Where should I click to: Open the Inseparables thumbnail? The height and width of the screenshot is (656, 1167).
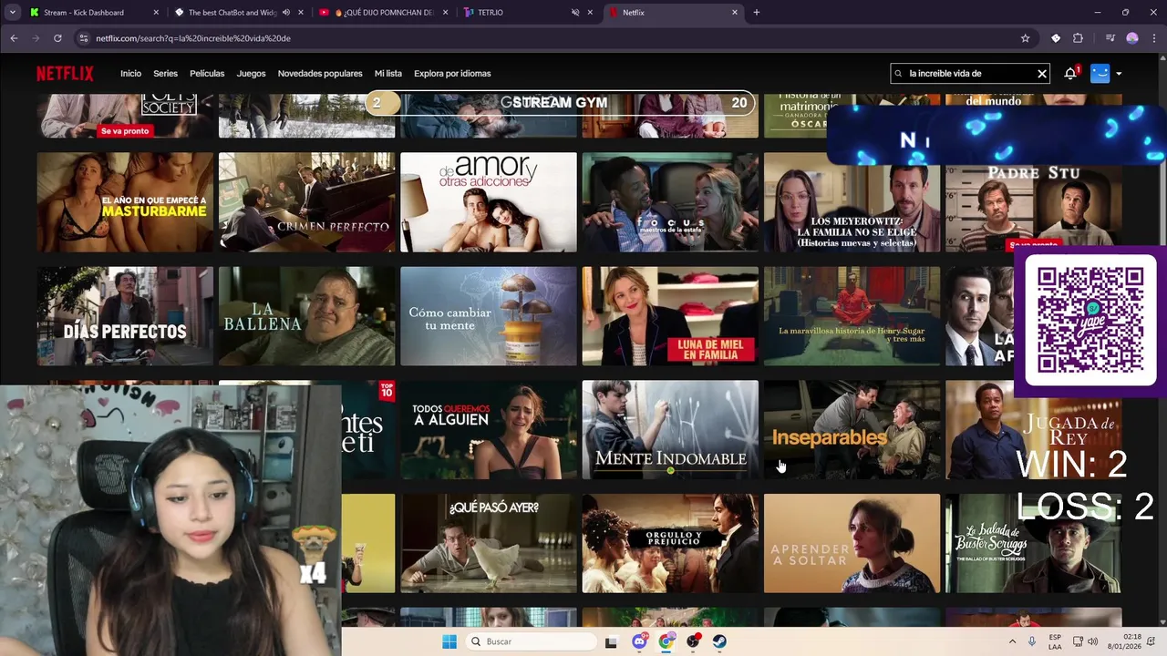click(852, 430)
